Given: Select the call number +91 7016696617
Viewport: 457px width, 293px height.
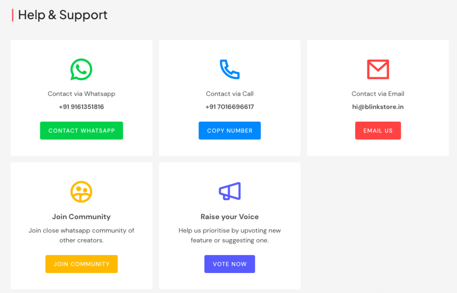Looking at the screenshot, I should coord(229,106).
